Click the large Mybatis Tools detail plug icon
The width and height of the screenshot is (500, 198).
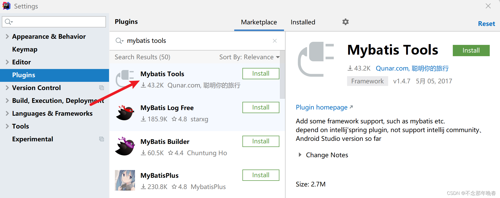[x=316, y=59]
